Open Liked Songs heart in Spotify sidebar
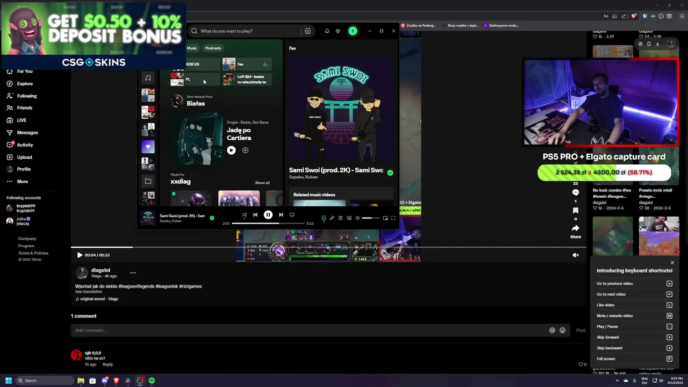 coord(148,146)
